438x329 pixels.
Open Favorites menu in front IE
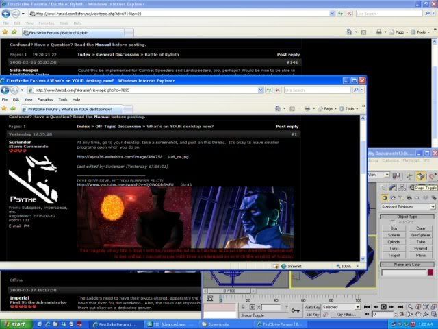45,99
